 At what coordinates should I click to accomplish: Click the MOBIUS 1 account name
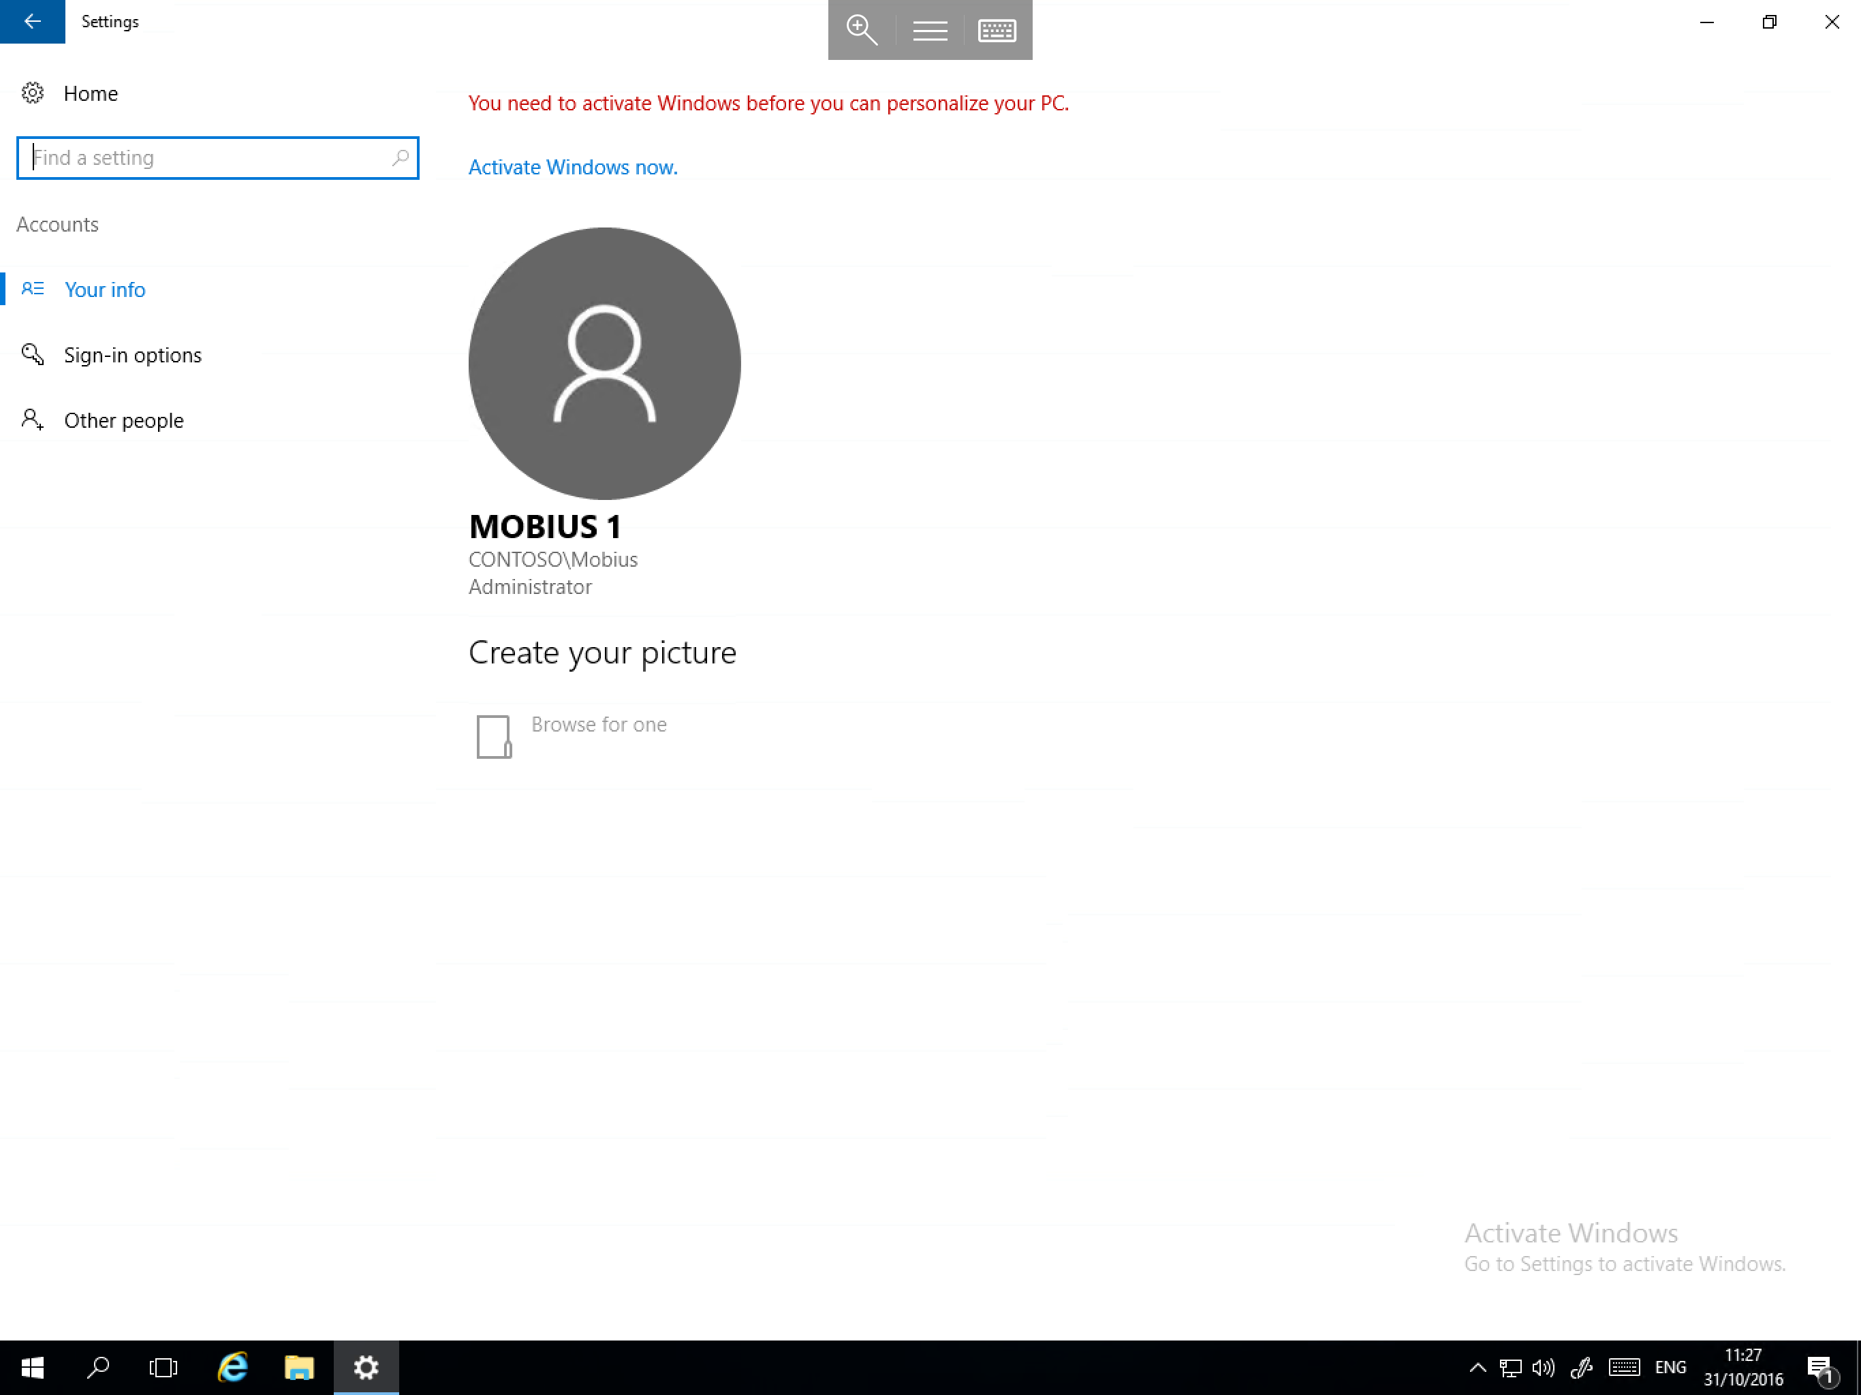point(545,527)
